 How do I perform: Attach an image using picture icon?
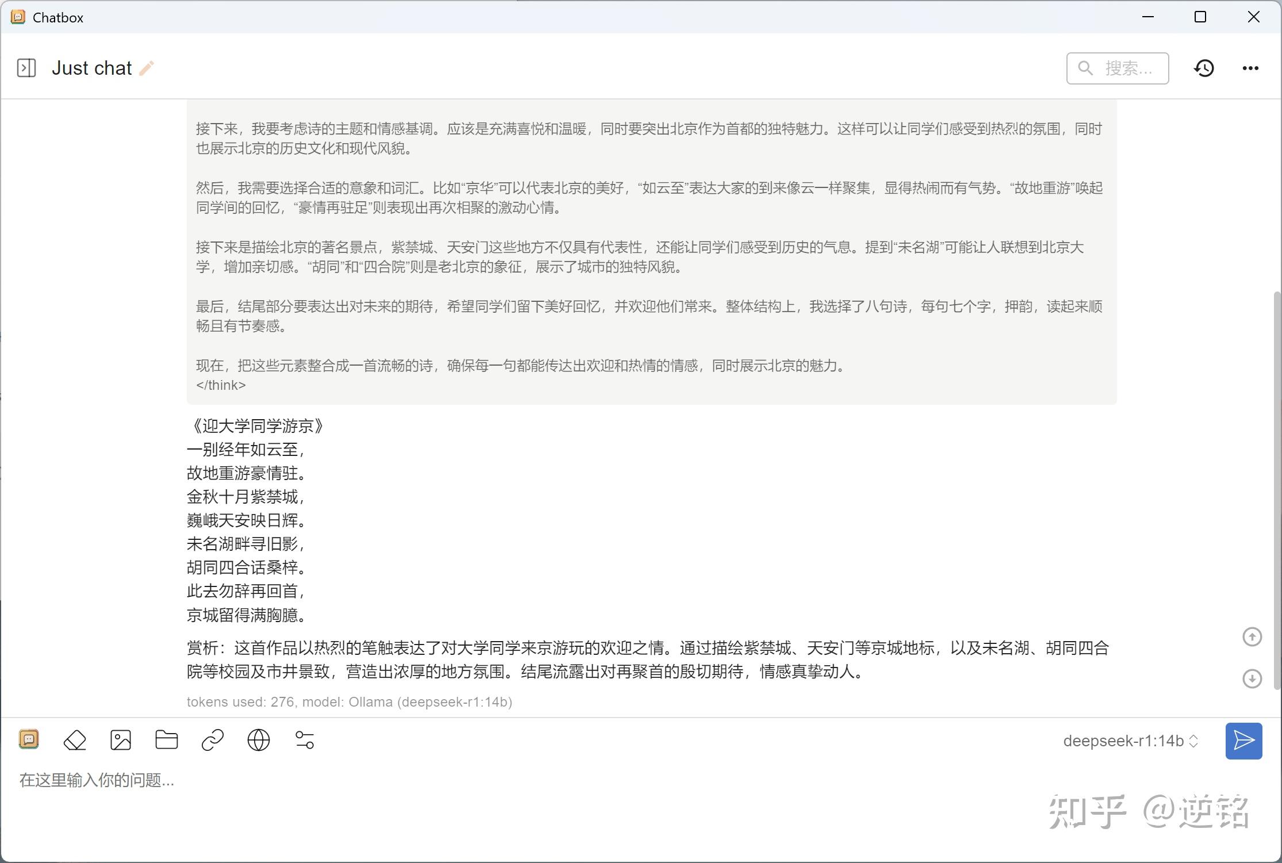tap(121, 740)
